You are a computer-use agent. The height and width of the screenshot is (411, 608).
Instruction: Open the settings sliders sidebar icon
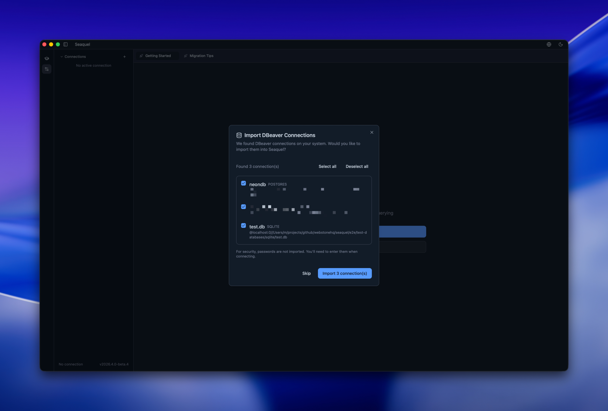[x=47, y=69]
